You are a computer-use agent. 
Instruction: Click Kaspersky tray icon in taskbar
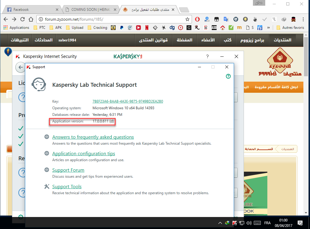pos(235,223)
